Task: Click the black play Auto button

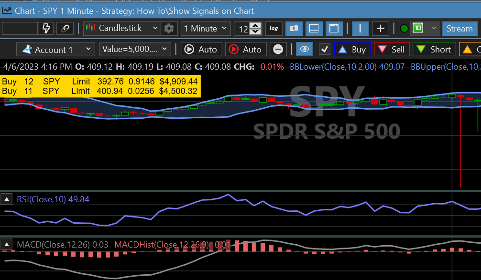Action: [201, 49]
